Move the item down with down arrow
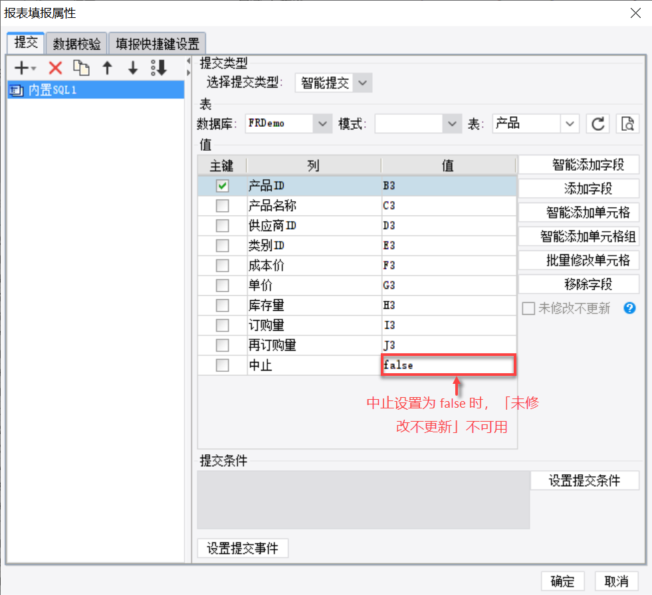 133,68
